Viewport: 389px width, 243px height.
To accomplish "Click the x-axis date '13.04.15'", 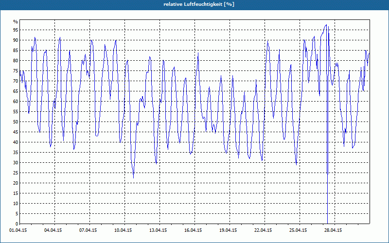I will click(x=158, y=230).
